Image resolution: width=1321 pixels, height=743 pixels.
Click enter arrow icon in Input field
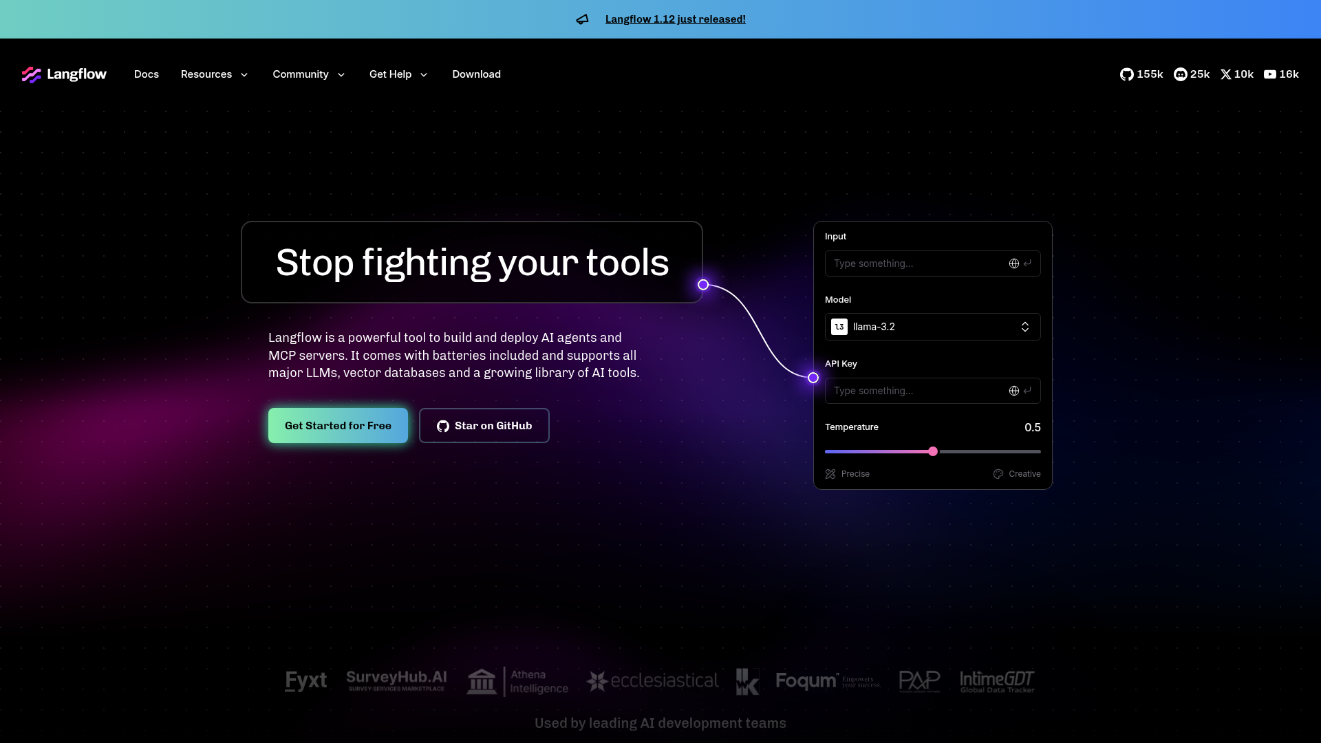coord(1027,263)
